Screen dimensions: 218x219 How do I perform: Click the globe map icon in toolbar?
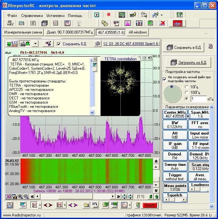179,15
